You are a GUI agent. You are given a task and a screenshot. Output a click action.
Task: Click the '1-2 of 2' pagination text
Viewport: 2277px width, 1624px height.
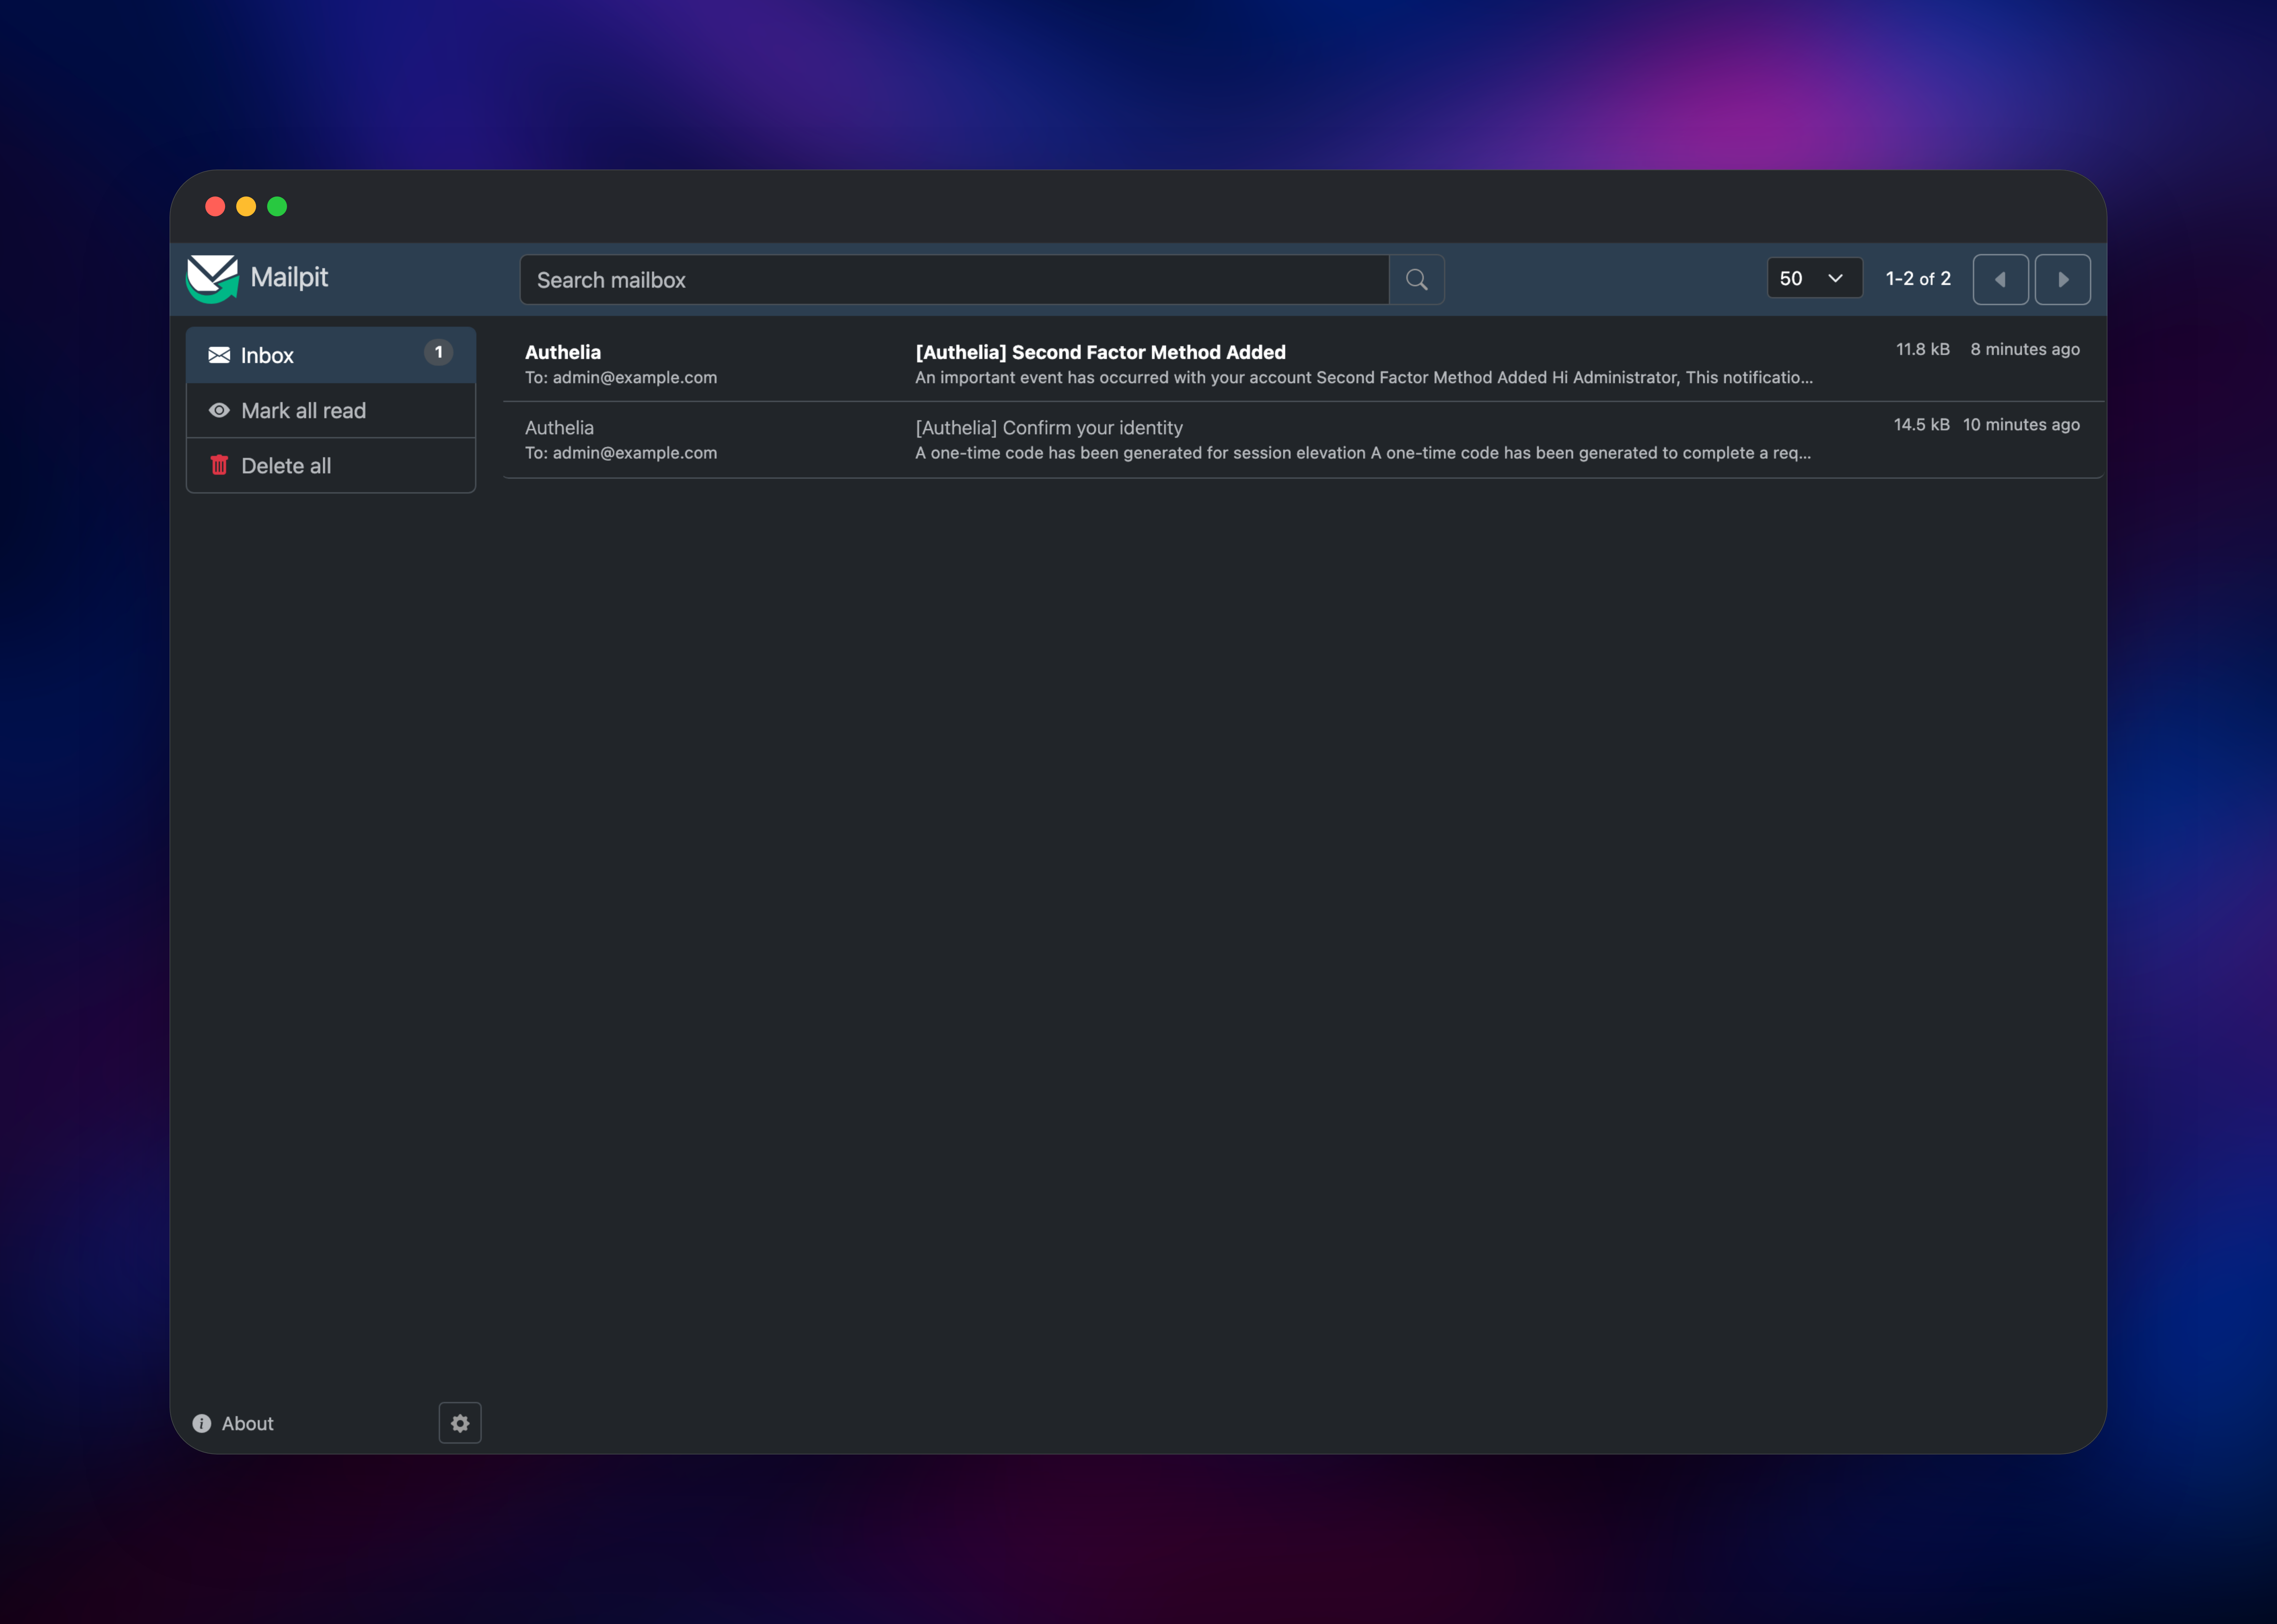point(1918,279)
